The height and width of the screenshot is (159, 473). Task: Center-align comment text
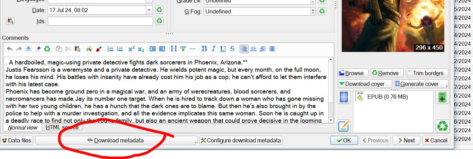253,49
